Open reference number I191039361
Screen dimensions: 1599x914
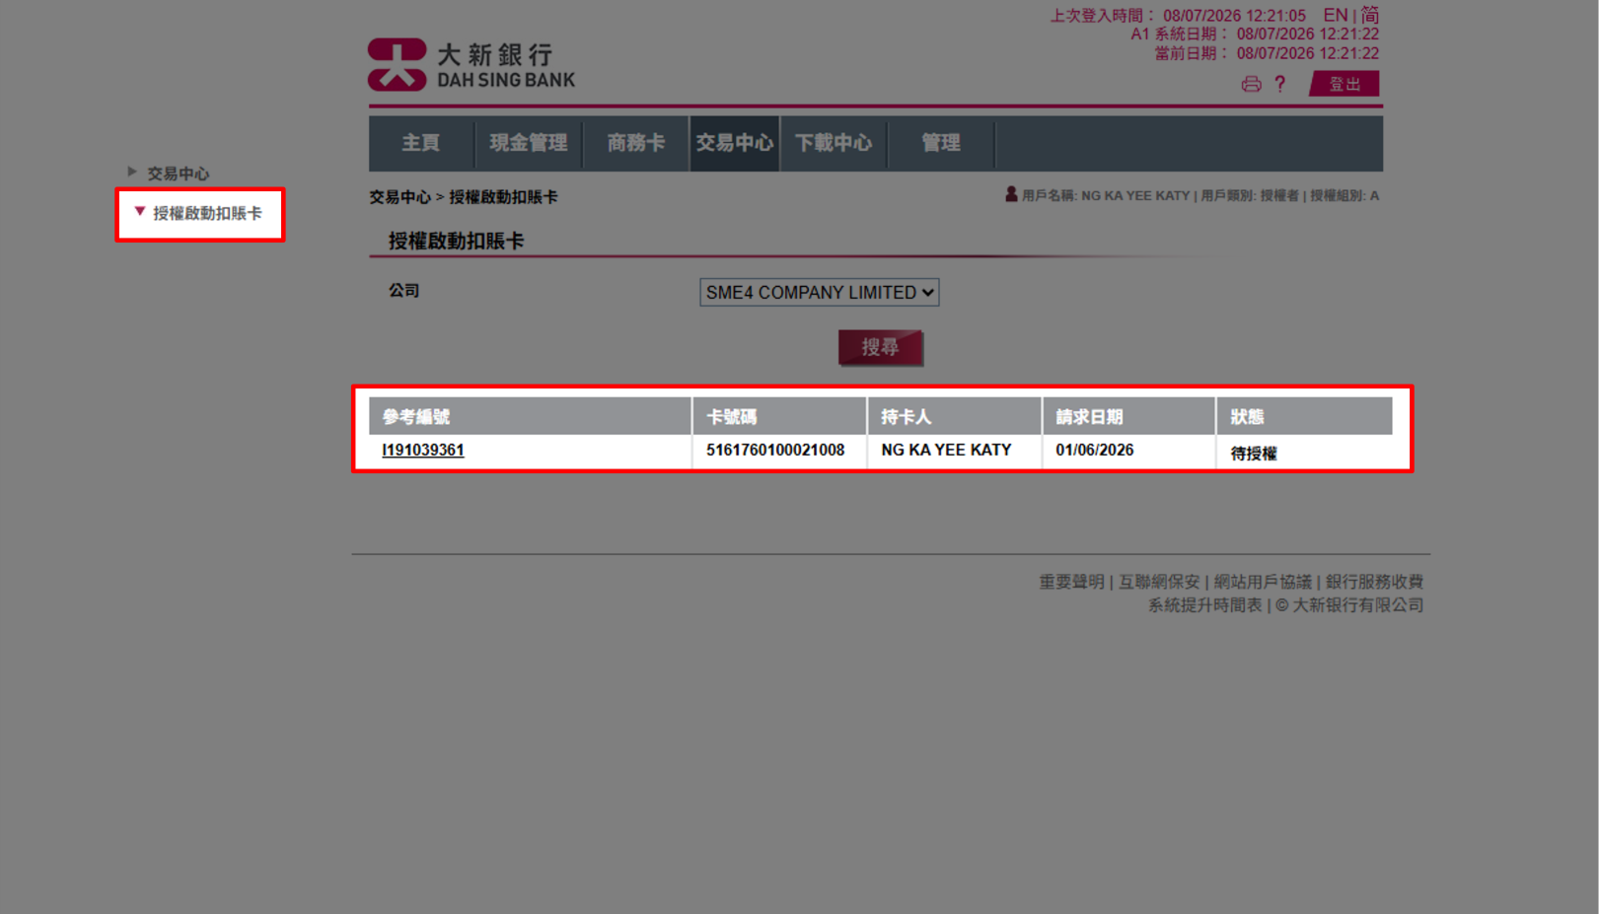point(422,451)
